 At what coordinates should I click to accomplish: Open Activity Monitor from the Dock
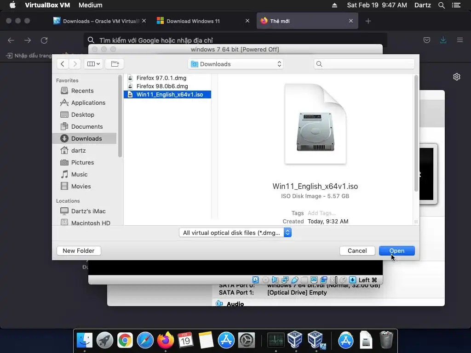pos(276,340)
